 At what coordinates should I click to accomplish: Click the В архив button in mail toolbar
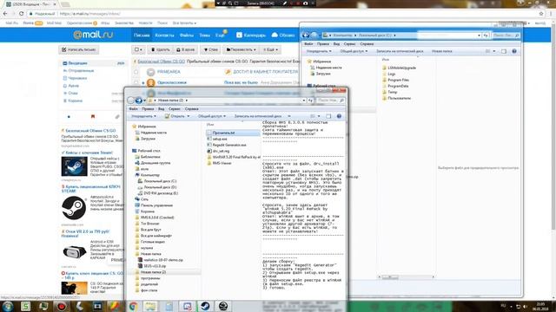click(x=185, y=49)
